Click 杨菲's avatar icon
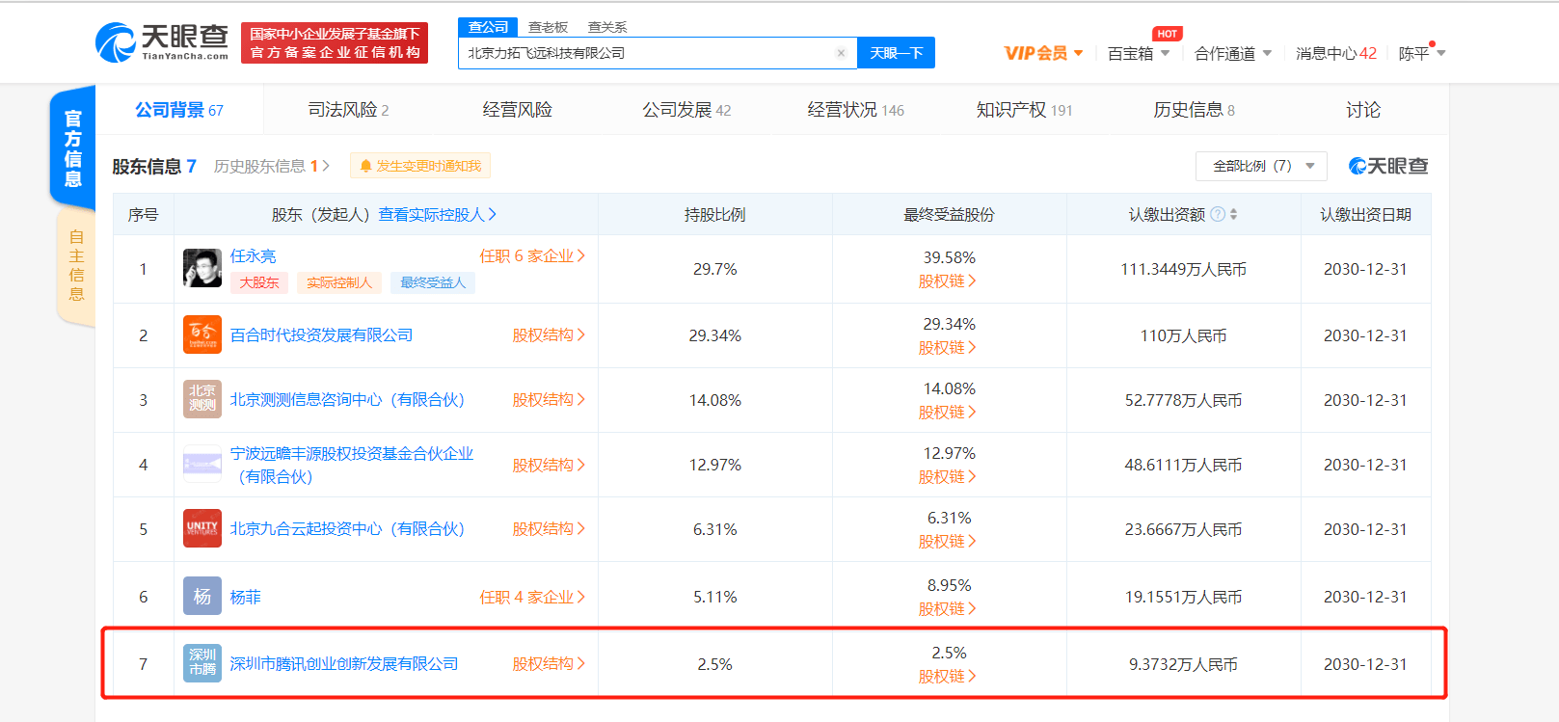The height and width of the screenshot is (722, 1559). click(x=202, y=597)
